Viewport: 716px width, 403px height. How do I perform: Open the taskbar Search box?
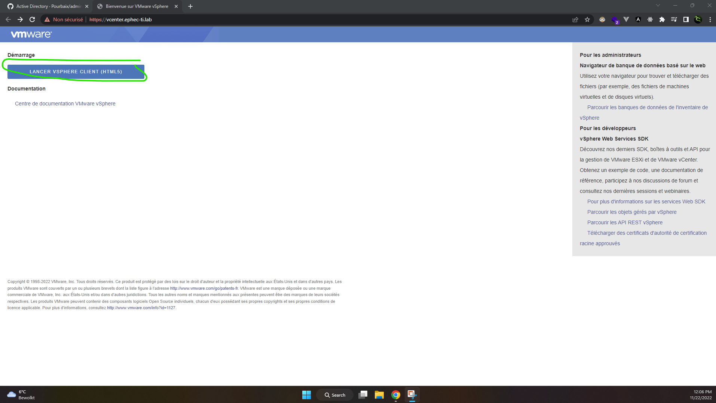pyautogui.click(x=335, y=395)
